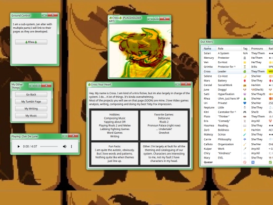273x205 pixels.
Task: Click Grimke's hourglass tag icon
Action: [245, 67]
